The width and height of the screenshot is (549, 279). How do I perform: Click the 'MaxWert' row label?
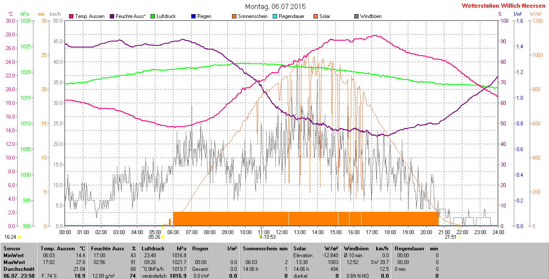(14, 262)
